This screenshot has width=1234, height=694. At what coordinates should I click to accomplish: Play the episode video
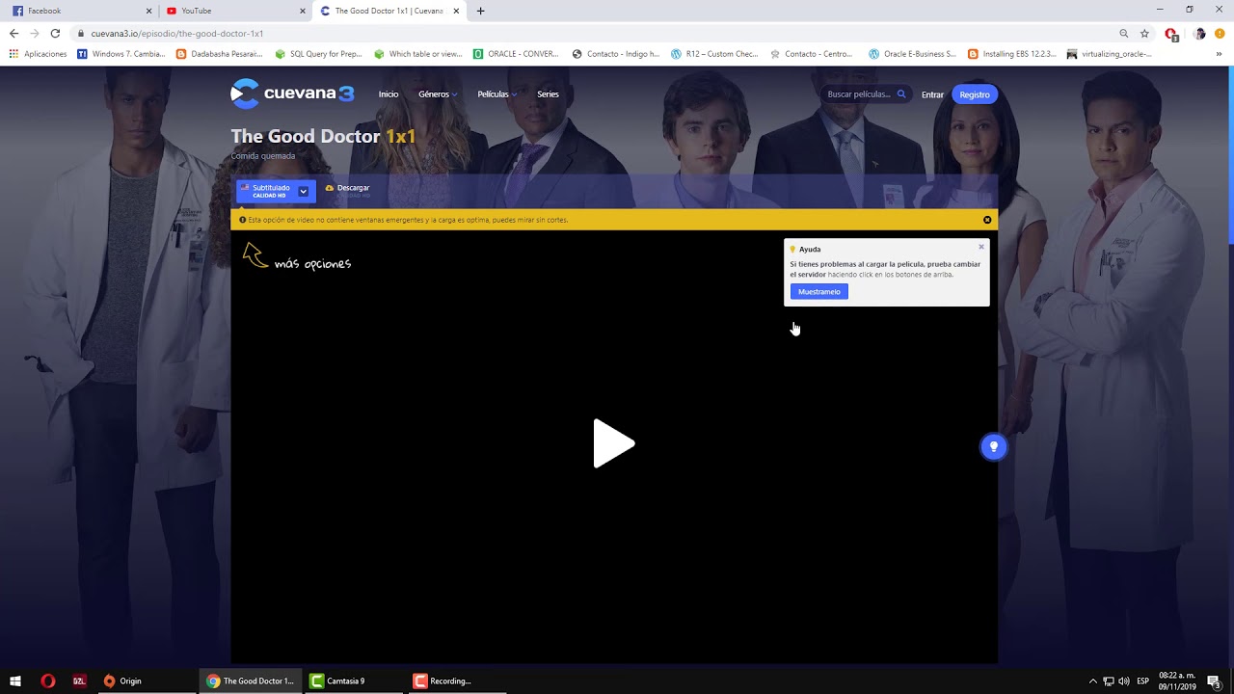tap(614, 443)
